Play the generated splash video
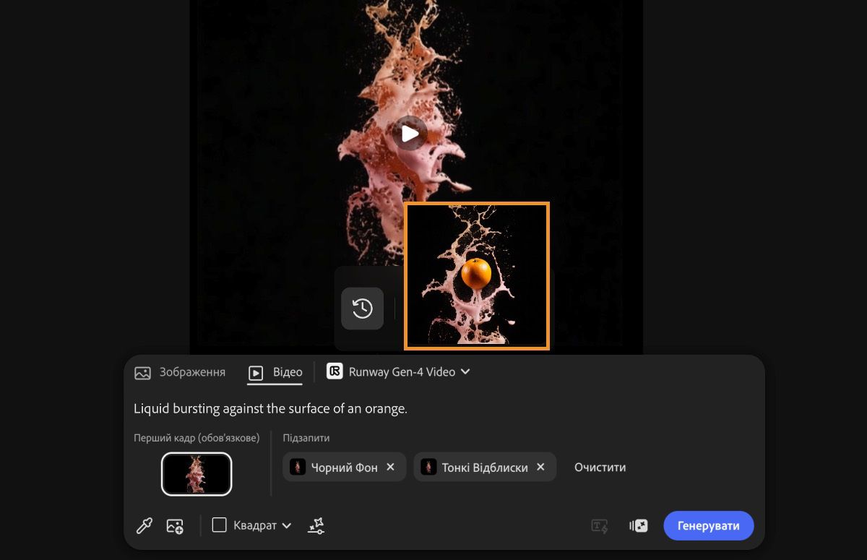This screenshot has height=560, width=867. [x=410, y=133]
